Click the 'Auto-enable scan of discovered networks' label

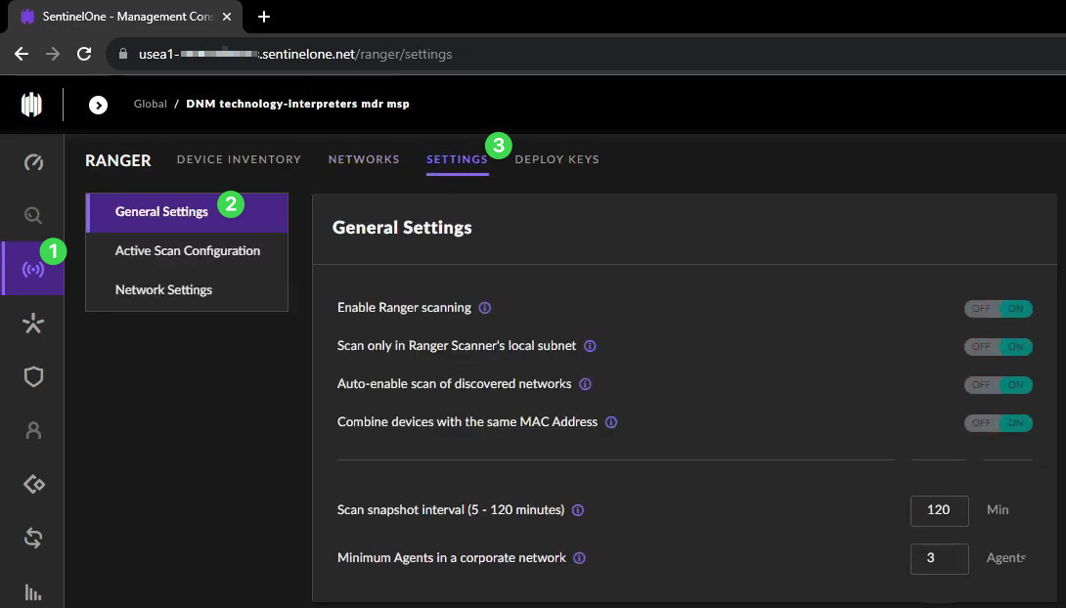click(454, 384)
